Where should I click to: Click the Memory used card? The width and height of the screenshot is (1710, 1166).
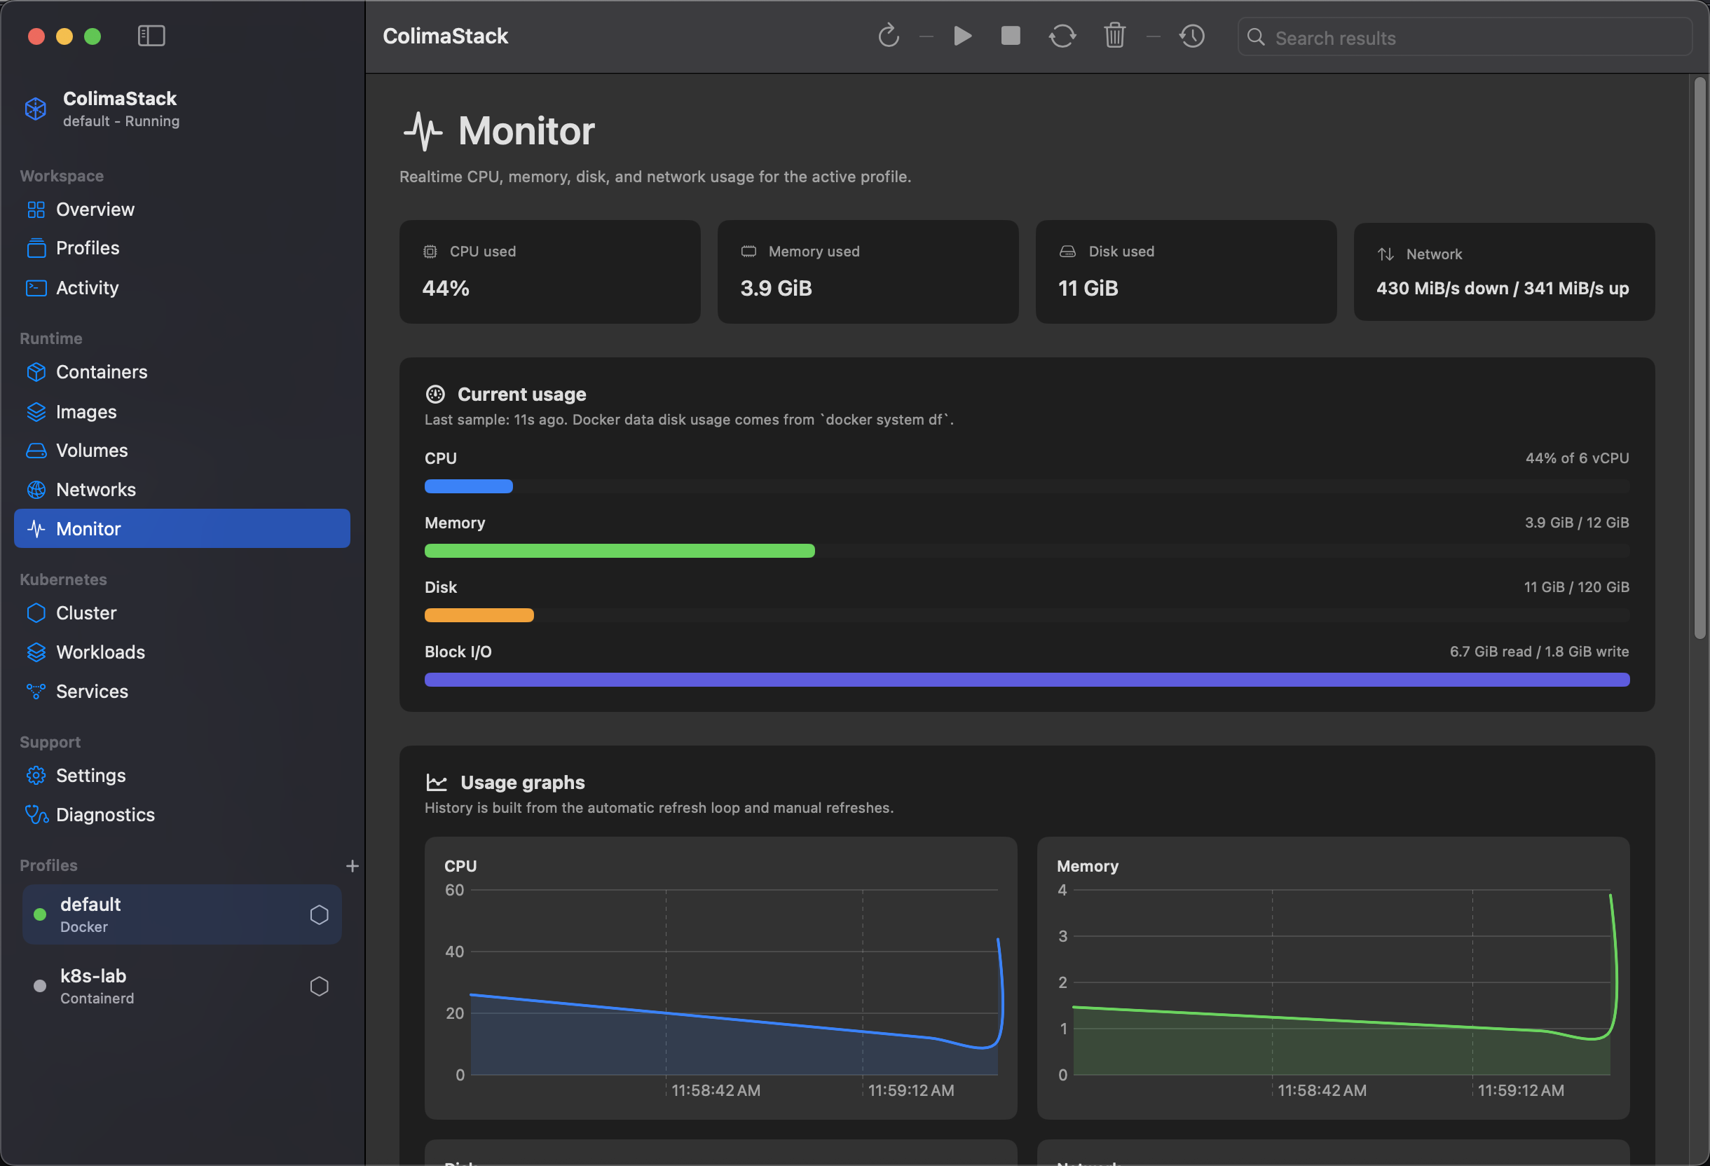868,271
